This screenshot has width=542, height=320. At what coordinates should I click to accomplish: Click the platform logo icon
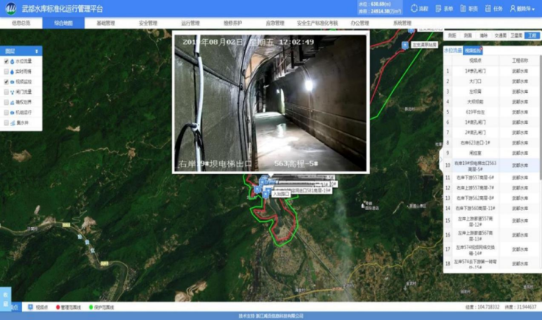click(x=10, y=9)
